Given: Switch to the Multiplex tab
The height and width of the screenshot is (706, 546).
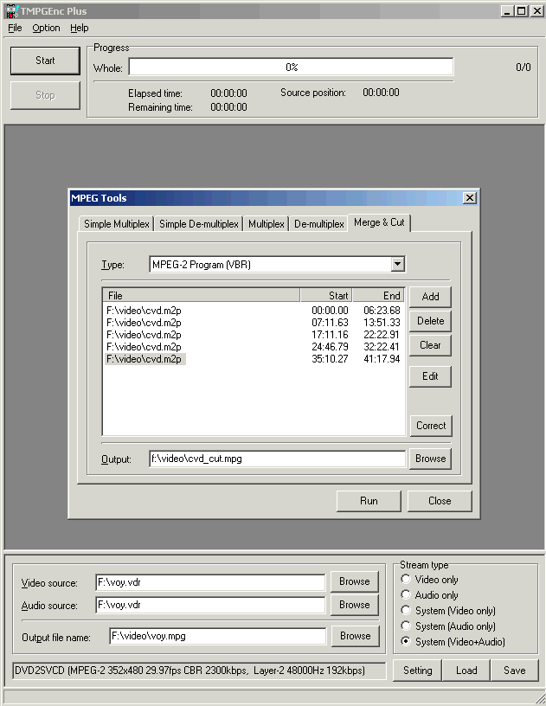Looking at the screenshot, I should point(267,224).
